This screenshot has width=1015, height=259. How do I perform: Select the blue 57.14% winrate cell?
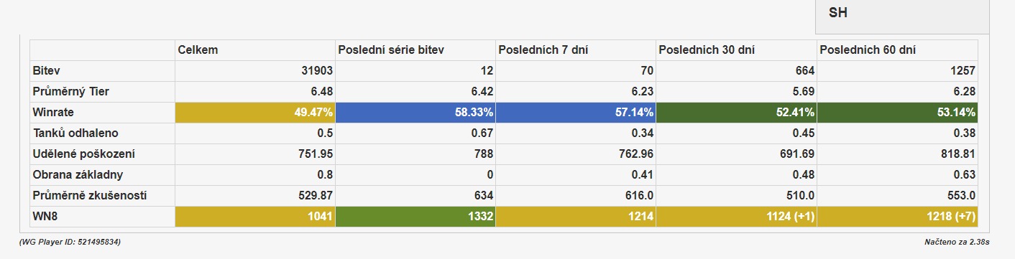pyautogui.click(x=576, y=113)
